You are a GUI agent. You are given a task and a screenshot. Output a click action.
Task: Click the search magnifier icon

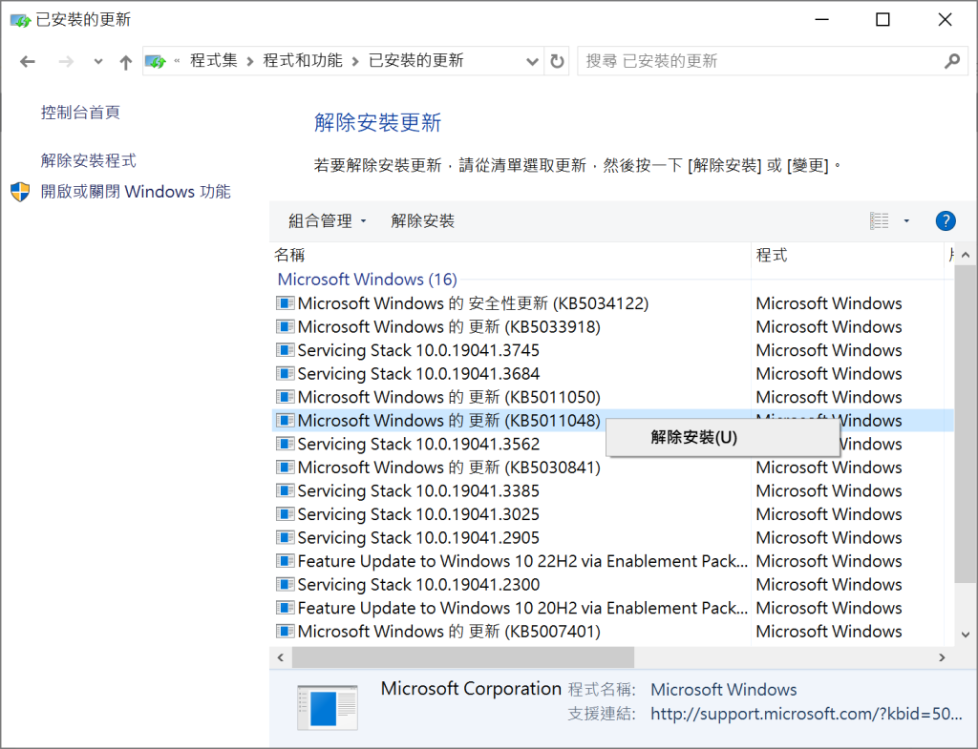coord(952,61)
